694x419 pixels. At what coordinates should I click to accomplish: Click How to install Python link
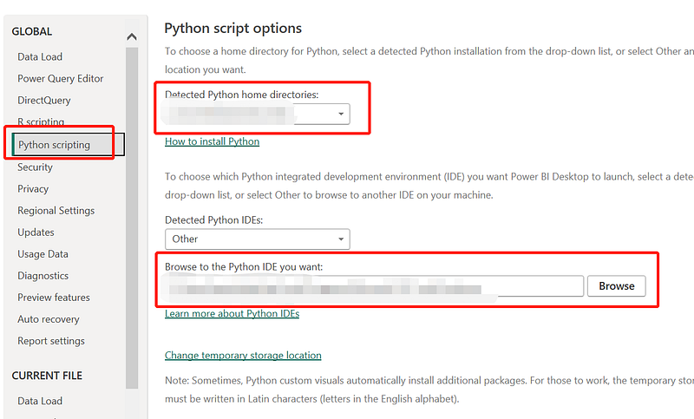pos(212,141)
